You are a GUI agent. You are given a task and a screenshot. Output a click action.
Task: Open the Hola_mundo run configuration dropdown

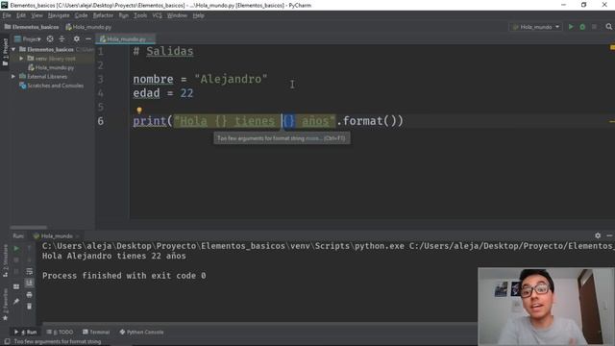pyautogui.click(x=536, y=27)
